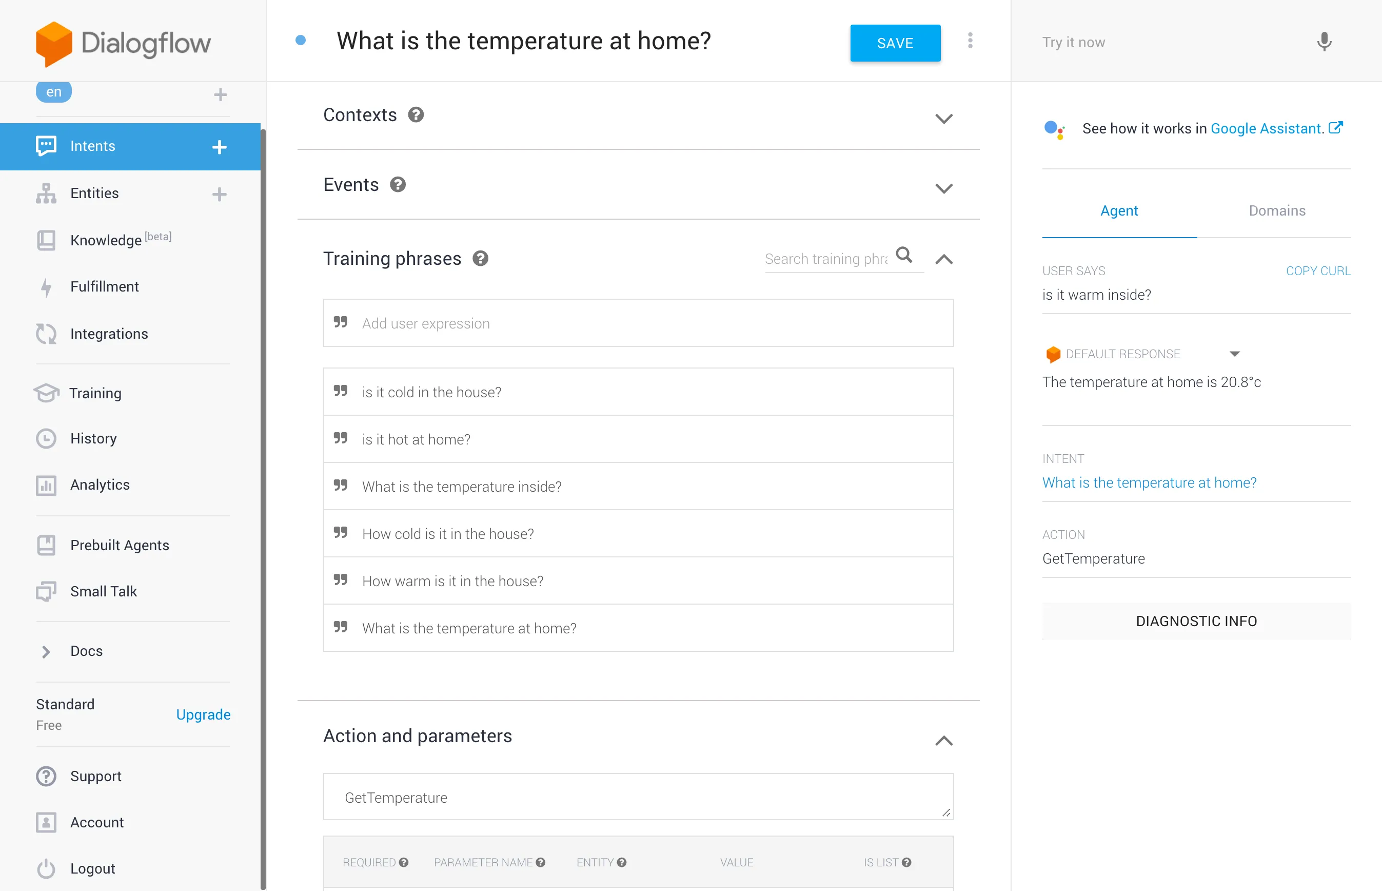Click the help icon beside Contexts

[x=416, y=114]
